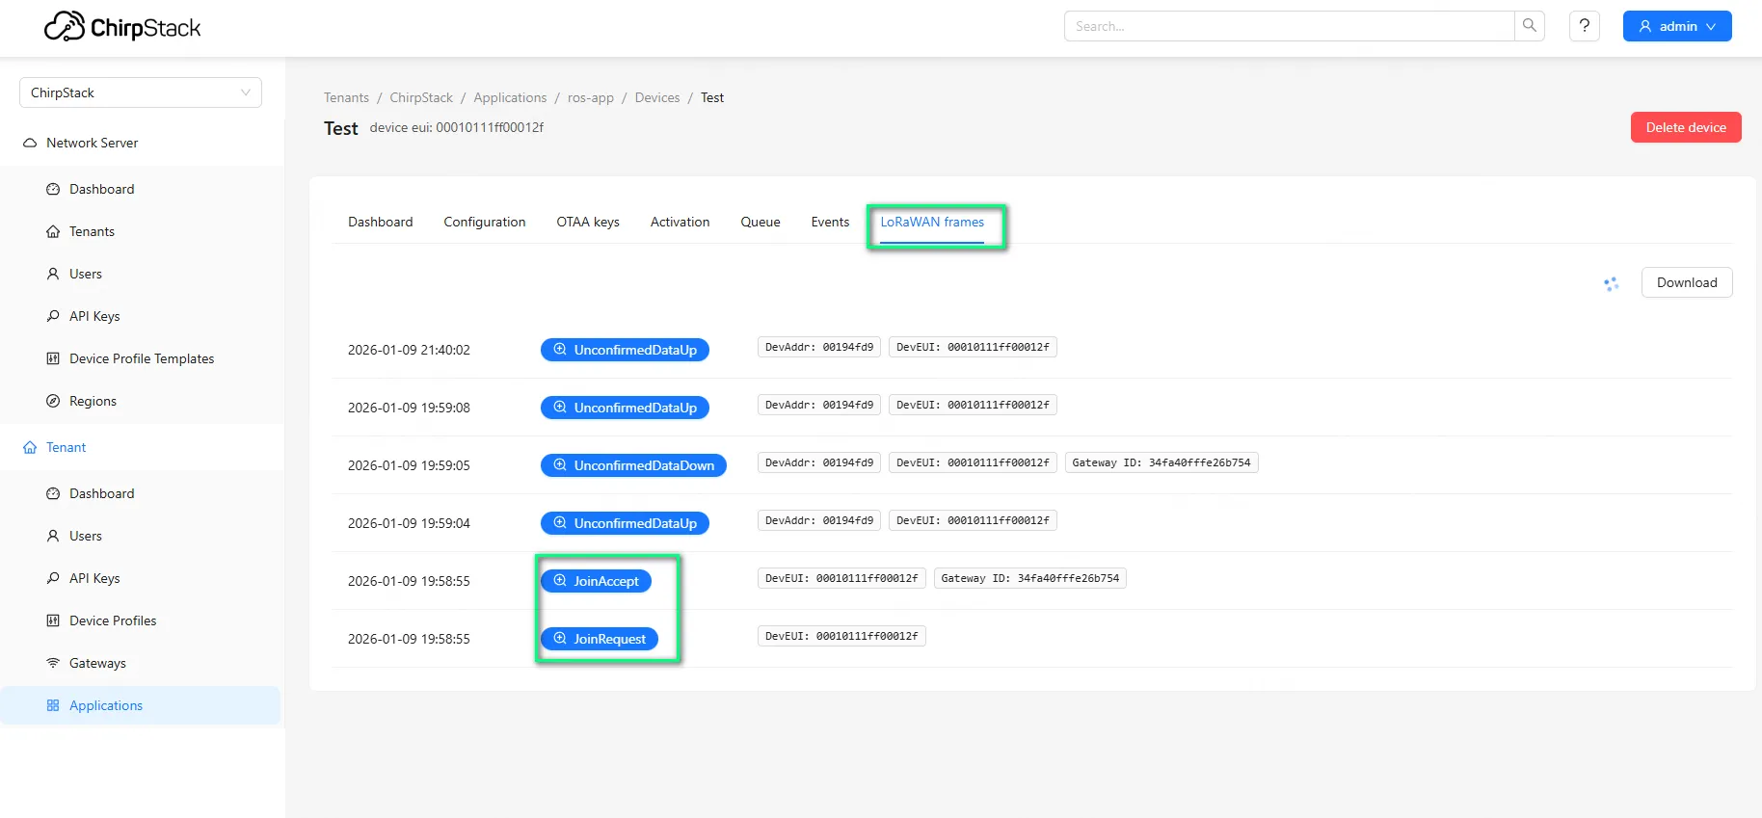The image size is (1762, 818).
Task: Click the Gateways wifi icon in sidebar
Action: click(x=53, y=663)
